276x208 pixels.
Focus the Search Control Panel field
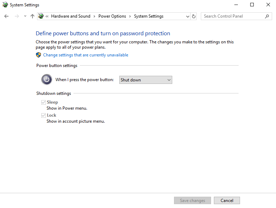(233, 16)
